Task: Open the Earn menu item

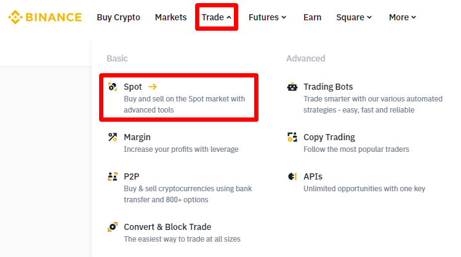Action: 312,17
